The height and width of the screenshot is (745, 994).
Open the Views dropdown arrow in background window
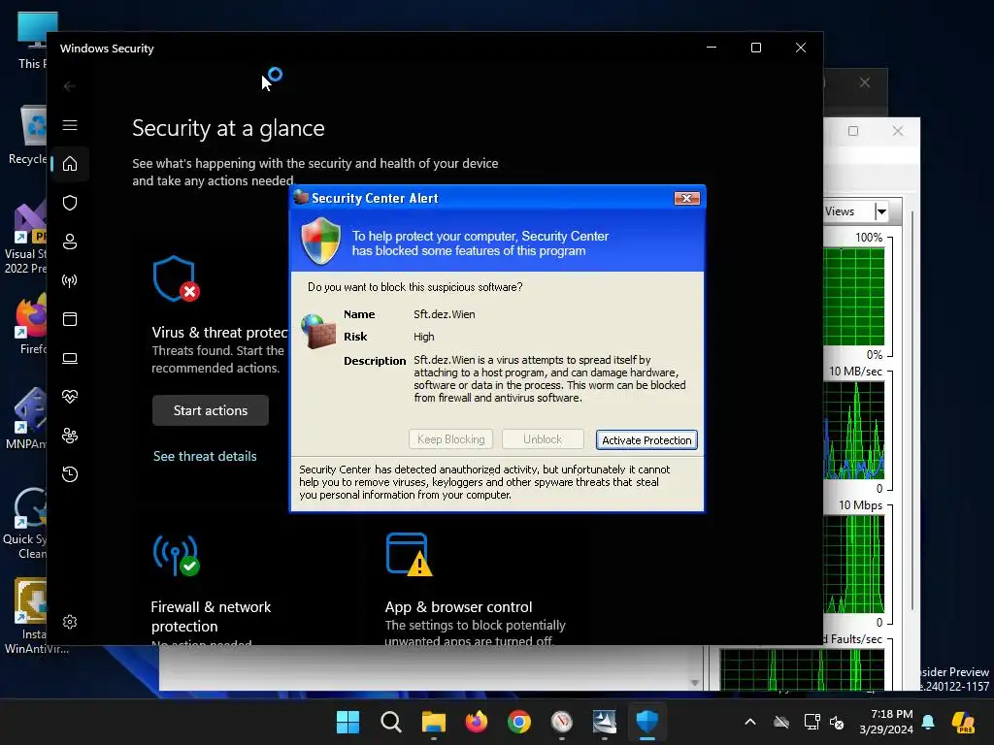click(881, 211)
